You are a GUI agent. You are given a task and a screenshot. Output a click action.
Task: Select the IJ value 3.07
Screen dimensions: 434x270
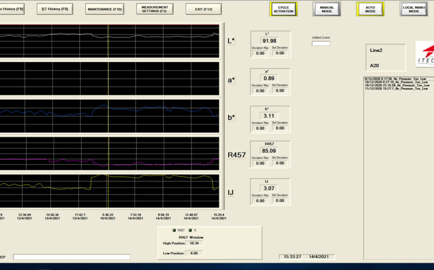point(269,188)
